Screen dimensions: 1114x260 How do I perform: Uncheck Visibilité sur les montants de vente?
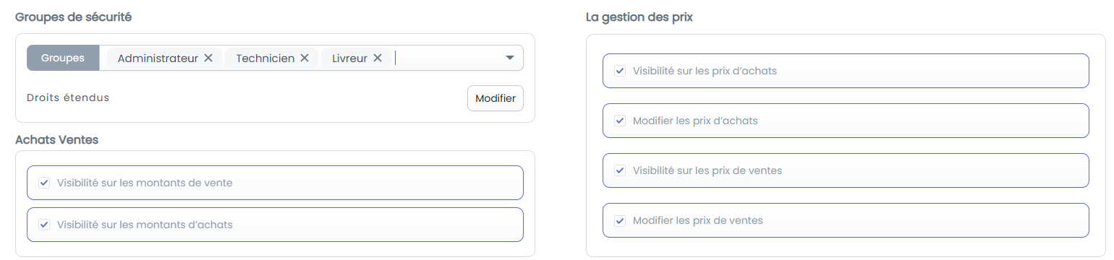pos(44,183)
